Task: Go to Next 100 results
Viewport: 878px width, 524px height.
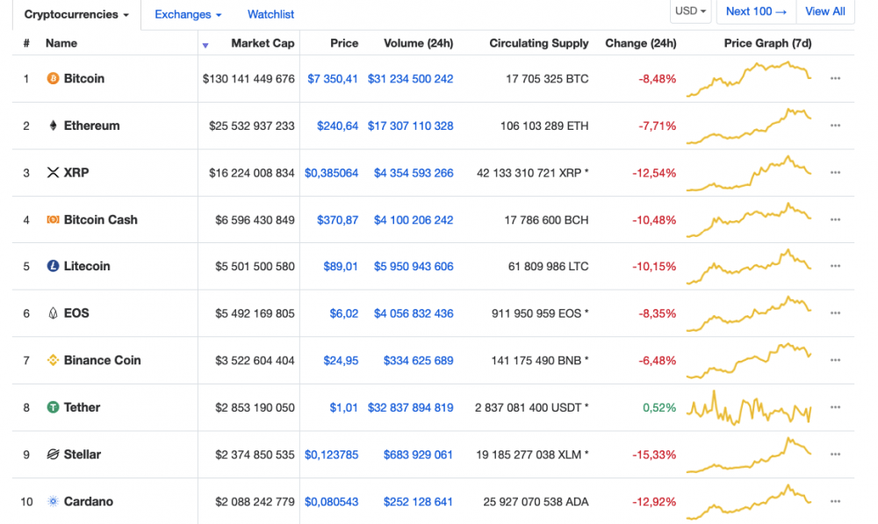Action: pos(756,11)
